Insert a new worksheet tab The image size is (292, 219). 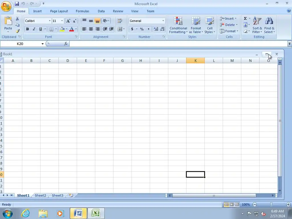71,195
